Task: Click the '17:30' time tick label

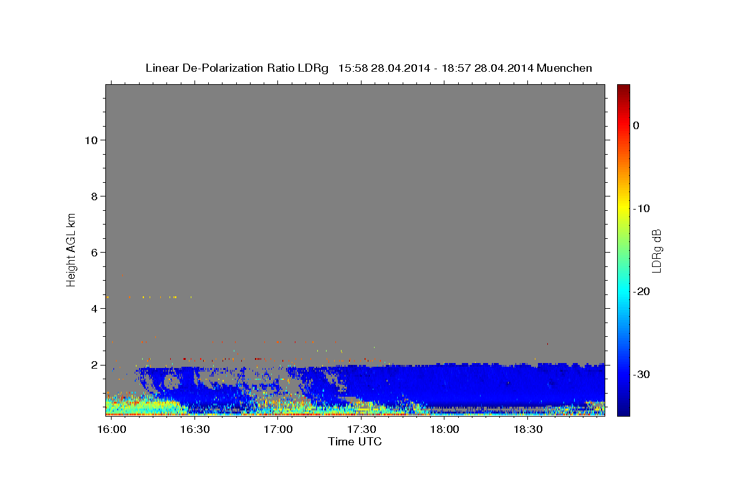Action: (362, 430)
